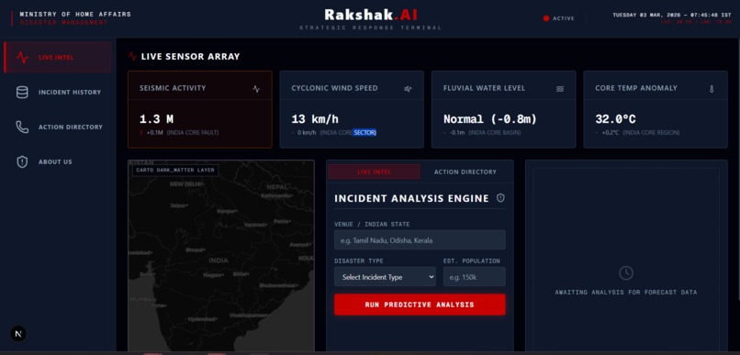Click 'Disaster Management' red header text

coord(63,23)
